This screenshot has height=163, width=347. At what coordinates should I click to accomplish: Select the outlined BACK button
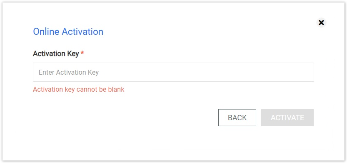pyautogui.click(x=237, y=118)
